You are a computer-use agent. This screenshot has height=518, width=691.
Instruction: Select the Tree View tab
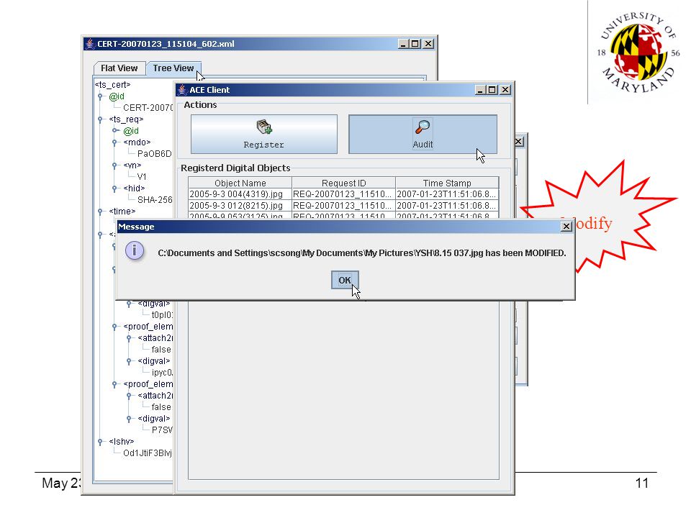pyautogui.click(x=173, y=68)
